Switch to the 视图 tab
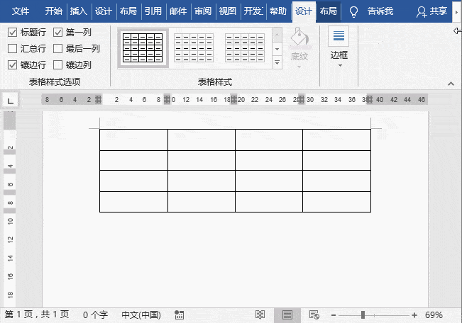Screen dimensions: 462x323 click(228, 11)
